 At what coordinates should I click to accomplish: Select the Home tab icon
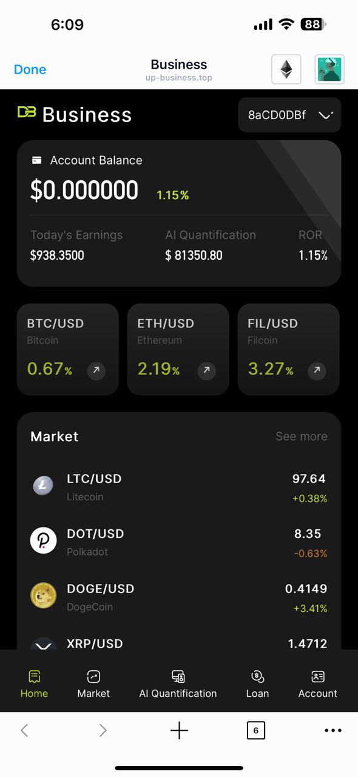(34, 676)
